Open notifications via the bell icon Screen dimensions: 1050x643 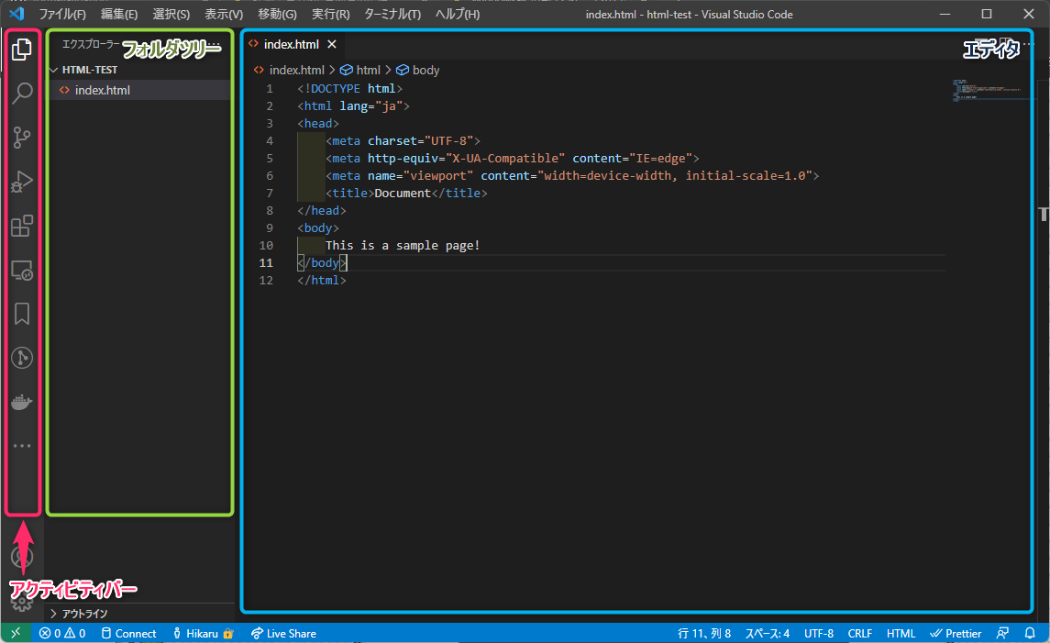[1029, 633]
